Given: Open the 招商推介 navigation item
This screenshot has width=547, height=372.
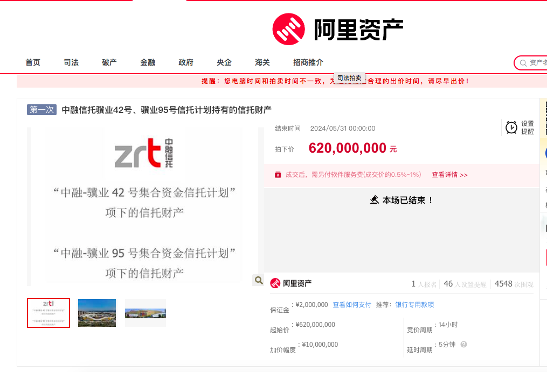Looking at the screenshot, I should click(308, 62).
